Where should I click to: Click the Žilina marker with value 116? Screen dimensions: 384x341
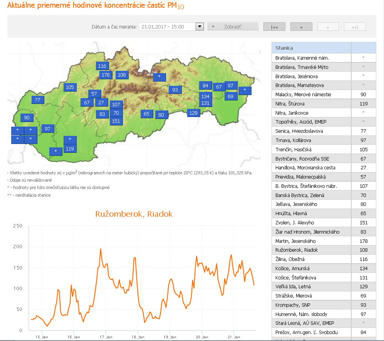click(102, 66)
